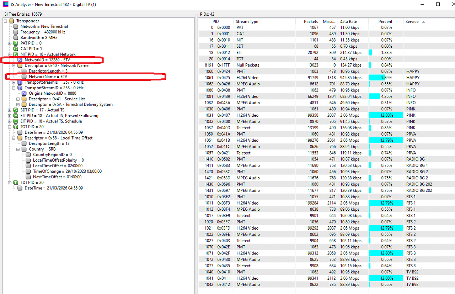Expand the TransportStreamID = 257 node
The image size is (455, 294).
[14, 82]
